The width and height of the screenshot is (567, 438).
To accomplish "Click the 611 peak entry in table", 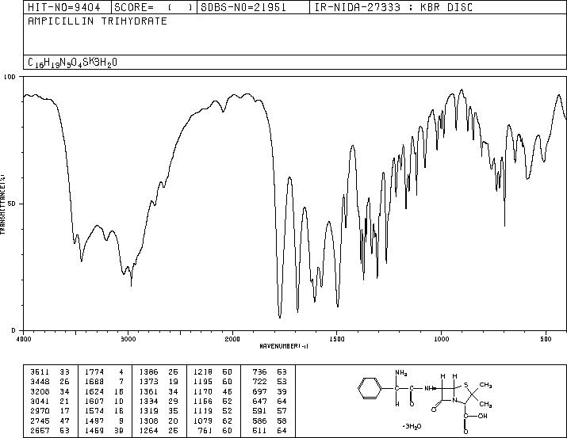I will 270,430.
